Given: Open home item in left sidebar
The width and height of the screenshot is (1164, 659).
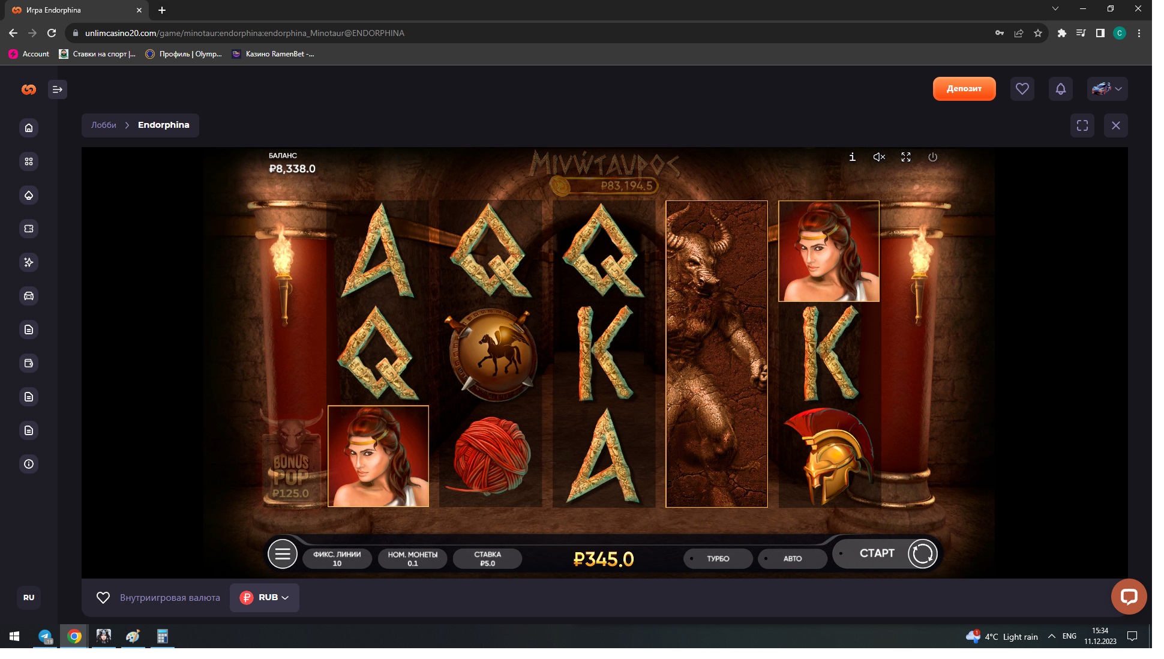Looking at the screenshot, I should pos(29,128).
